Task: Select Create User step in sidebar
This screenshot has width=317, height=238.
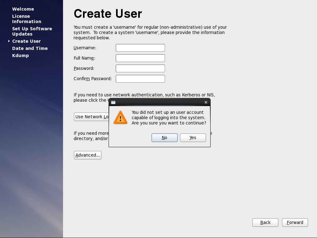Action: click(x=27, y=41)
